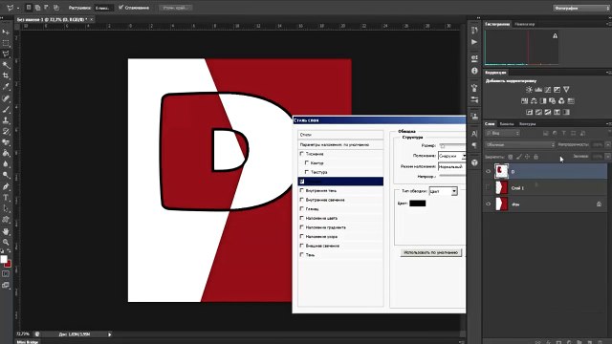Select the Eyedropper tool

tap(6, 86)
